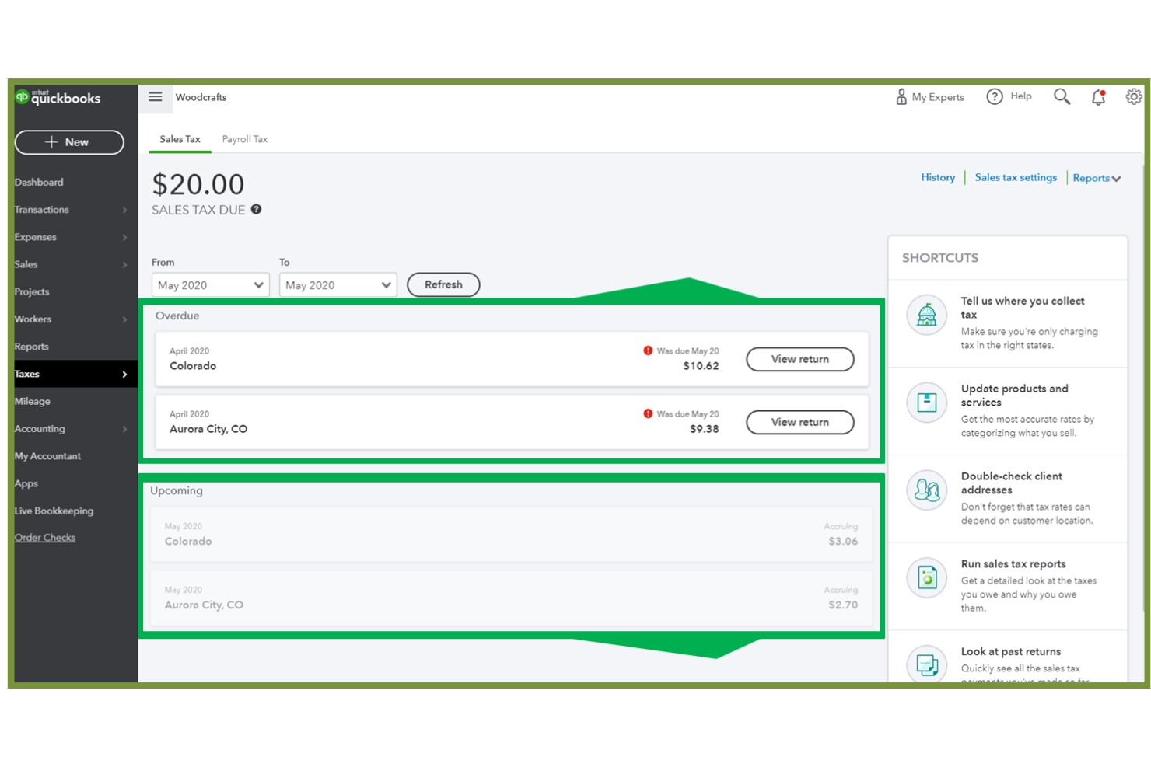Expand the Transactions sidebar section

point(41,209)
